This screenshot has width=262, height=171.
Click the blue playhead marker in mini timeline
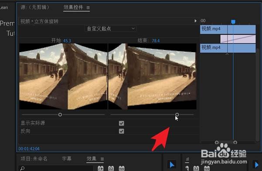point(233,22)
